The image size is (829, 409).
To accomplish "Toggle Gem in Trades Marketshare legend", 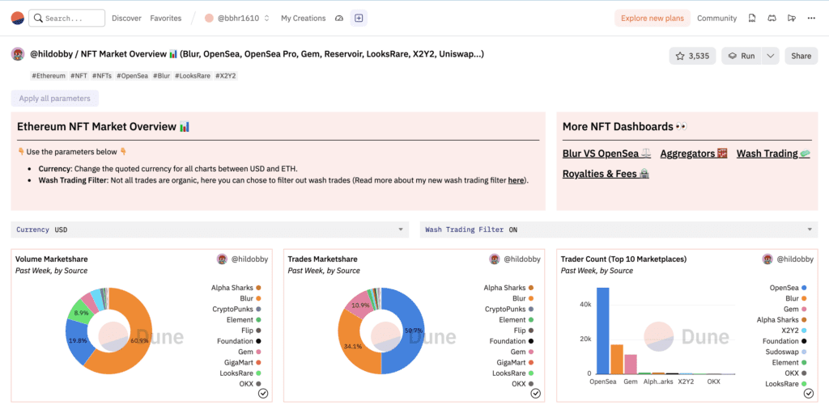I will (x=522, y=352).
